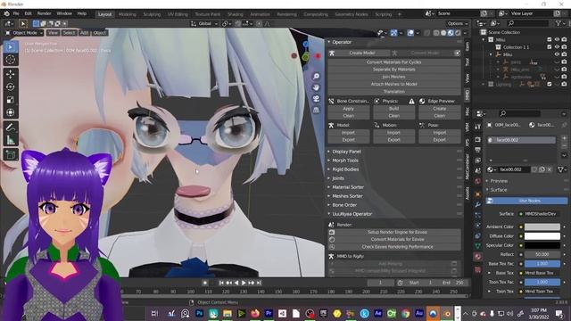Open the Options dropdown
This screenshot has height=321, width=571.
[458, 23]
